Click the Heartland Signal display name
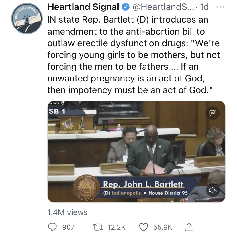 point(83,7)
